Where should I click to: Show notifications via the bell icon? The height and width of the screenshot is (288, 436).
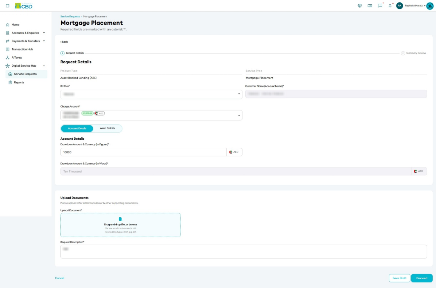[x=390, y=6]
